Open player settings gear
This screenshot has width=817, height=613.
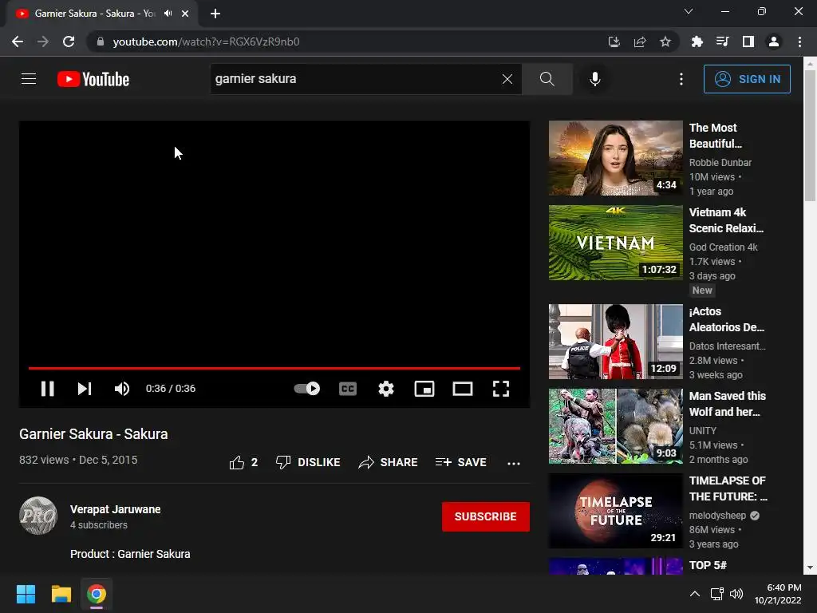(386, 389)
